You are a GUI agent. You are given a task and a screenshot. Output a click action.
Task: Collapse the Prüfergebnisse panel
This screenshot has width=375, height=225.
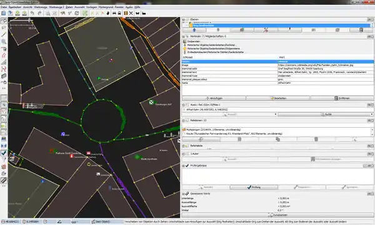point(184,166)
